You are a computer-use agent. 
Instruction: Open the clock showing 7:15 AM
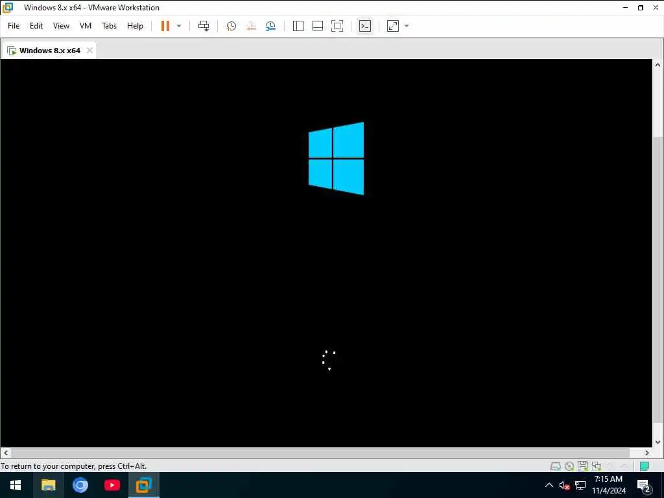(x=608, y=485)
